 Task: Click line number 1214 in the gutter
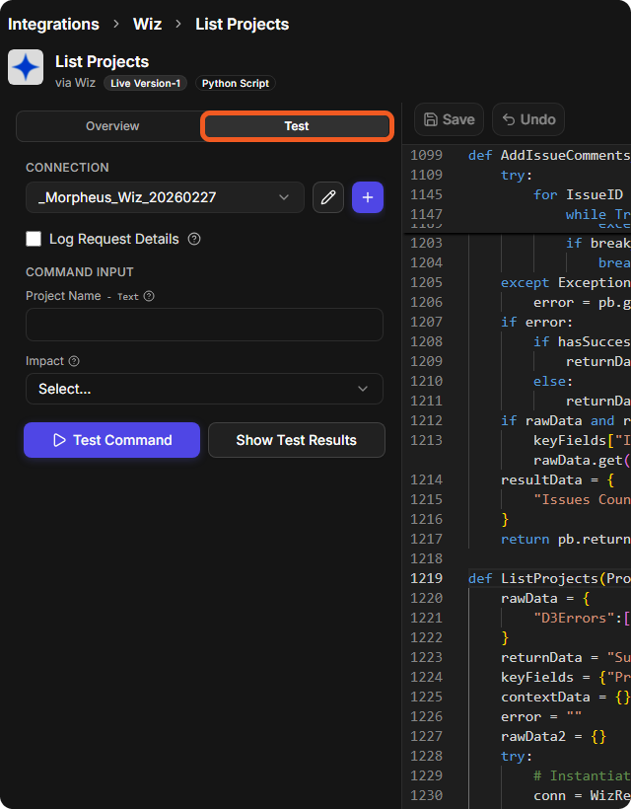coord(426,479)
